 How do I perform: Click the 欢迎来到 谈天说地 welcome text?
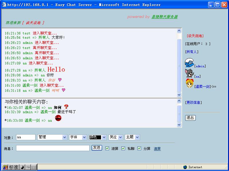[25, 23]
